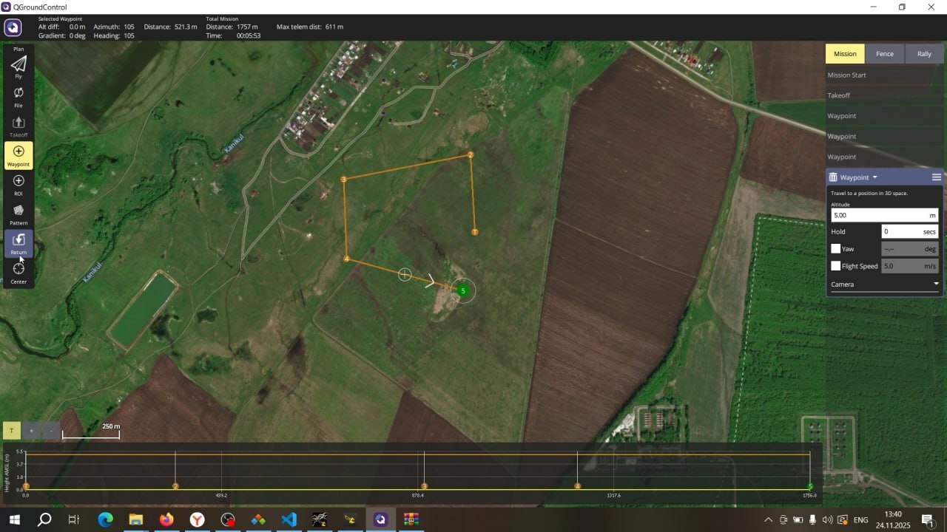The height and width of the screenshot is (532, 947).
Task: Open the waypoint hamburger menu
Action: click(x=936, y=177)
